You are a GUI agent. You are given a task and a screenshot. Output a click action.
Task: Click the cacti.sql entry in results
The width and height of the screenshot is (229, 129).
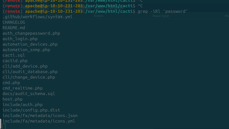coord(14,55)
